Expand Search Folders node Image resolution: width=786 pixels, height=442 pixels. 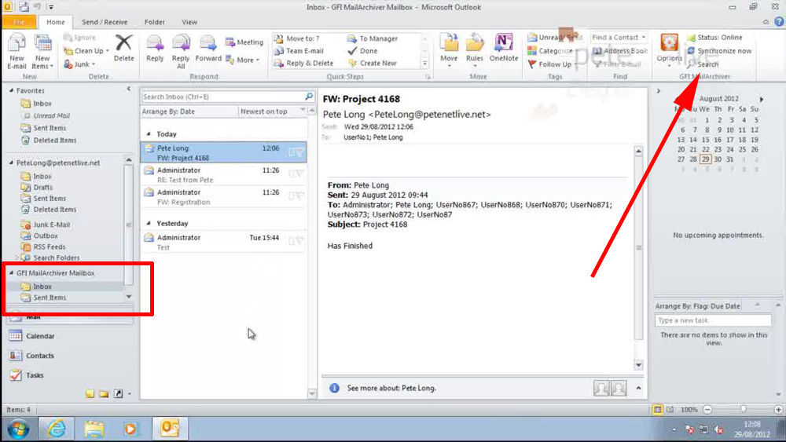(x=17, y=258)
